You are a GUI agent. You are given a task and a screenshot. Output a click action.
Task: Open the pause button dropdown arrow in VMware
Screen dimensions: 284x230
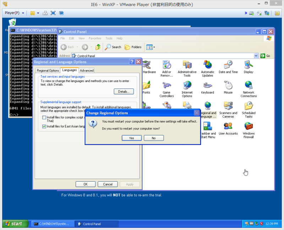click(x=38, y=13)
